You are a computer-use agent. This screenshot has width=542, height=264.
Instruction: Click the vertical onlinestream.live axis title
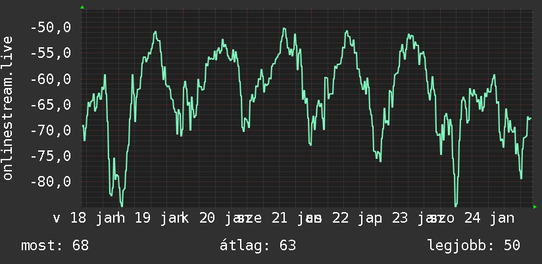coord(7,108)
